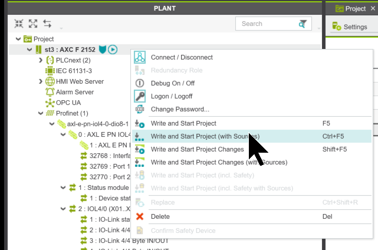Click the play icon beside AXC F 2152
The height and width of the screenshot is (250, 378).
113,50
